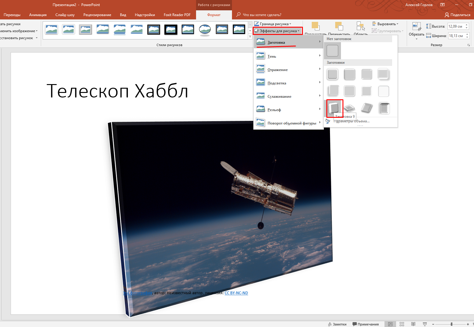Click the Обрезать crop icon

[416, 26]
